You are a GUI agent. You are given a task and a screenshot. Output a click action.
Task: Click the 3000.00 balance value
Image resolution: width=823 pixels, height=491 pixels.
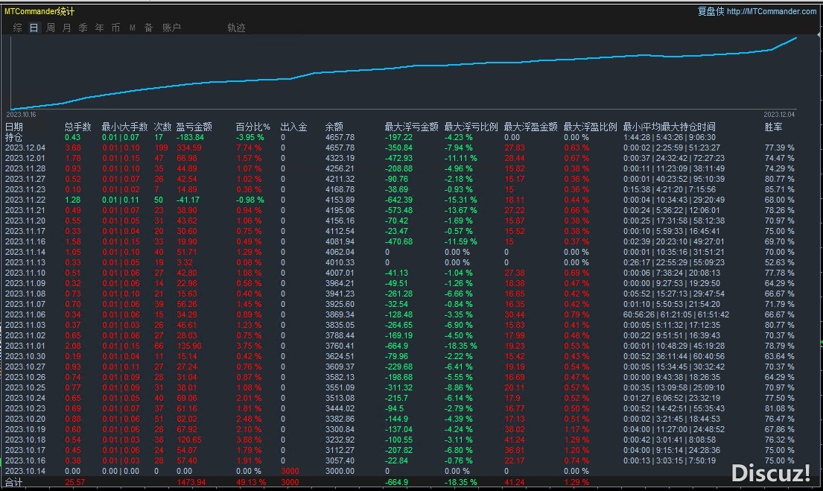340,471
